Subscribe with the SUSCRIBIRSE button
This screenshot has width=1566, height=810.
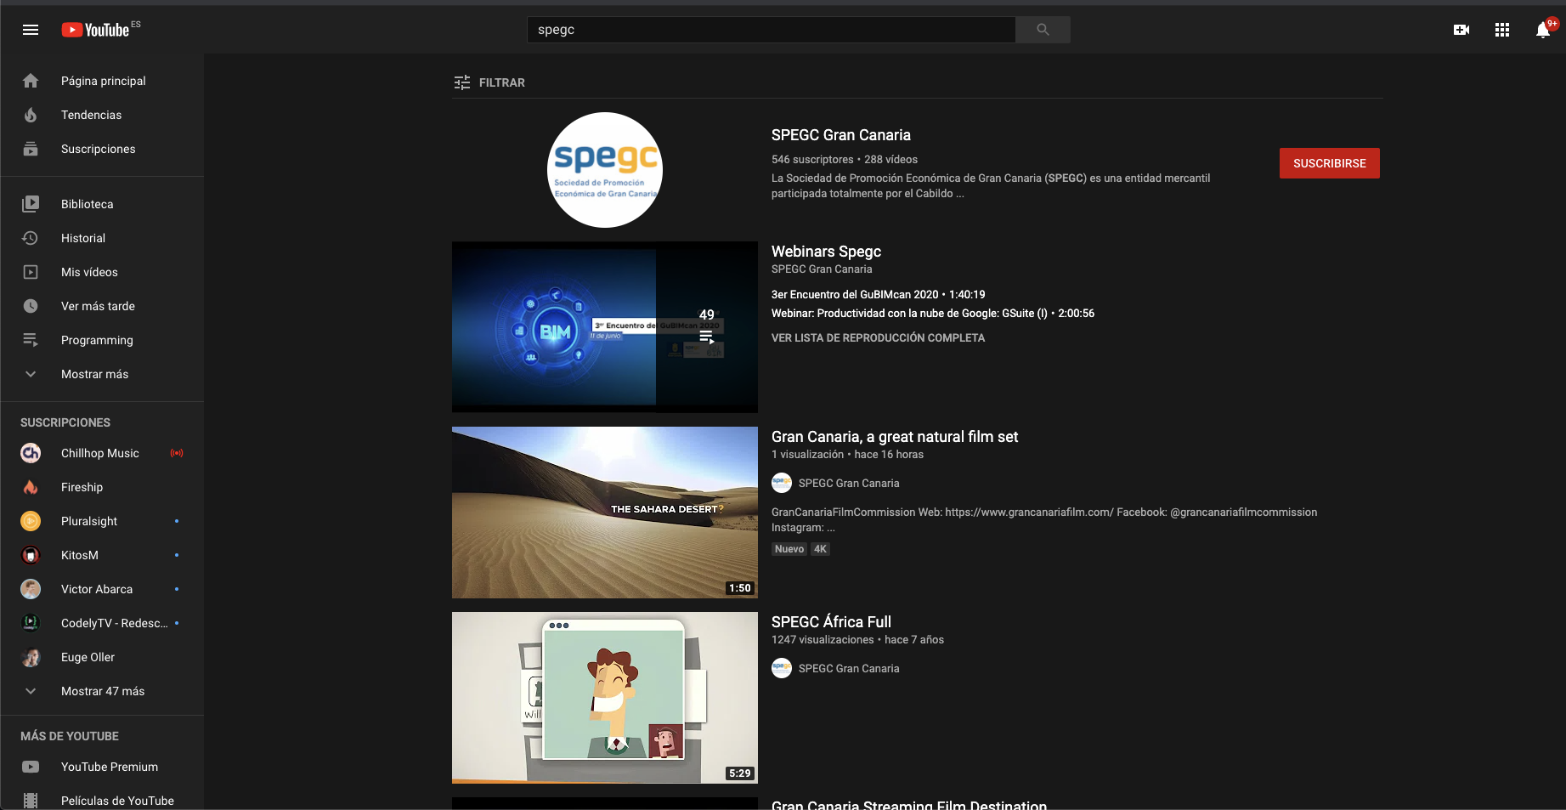pos(1330,163)
